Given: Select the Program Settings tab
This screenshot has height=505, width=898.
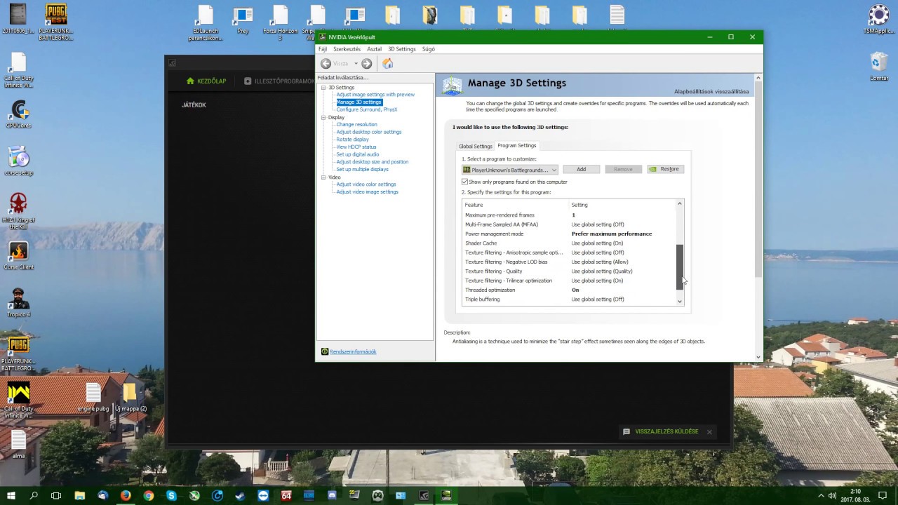Looking at the screenshot, I should (x=517, y=145).
